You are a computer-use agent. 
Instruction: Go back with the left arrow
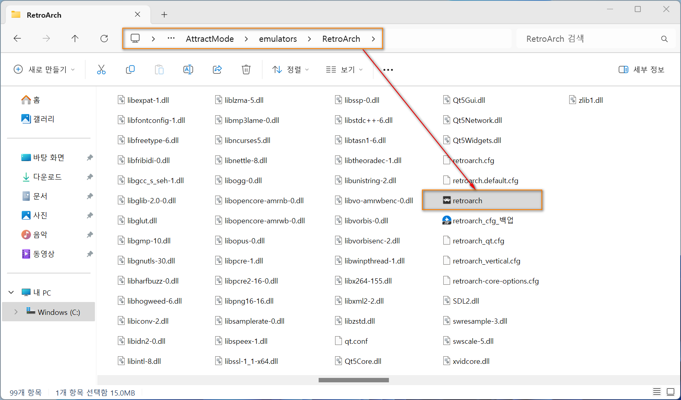click(17, 39)
